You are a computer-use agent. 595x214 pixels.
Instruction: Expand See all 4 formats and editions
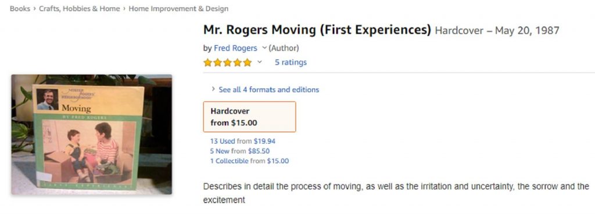(x=268, y=90)
